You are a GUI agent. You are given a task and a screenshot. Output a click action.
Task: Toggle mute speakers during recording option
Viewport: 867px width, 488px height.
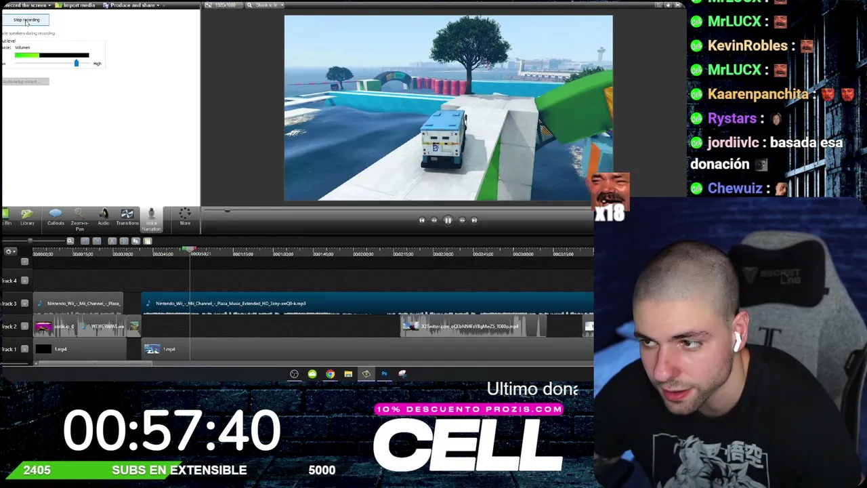(28, 33)
